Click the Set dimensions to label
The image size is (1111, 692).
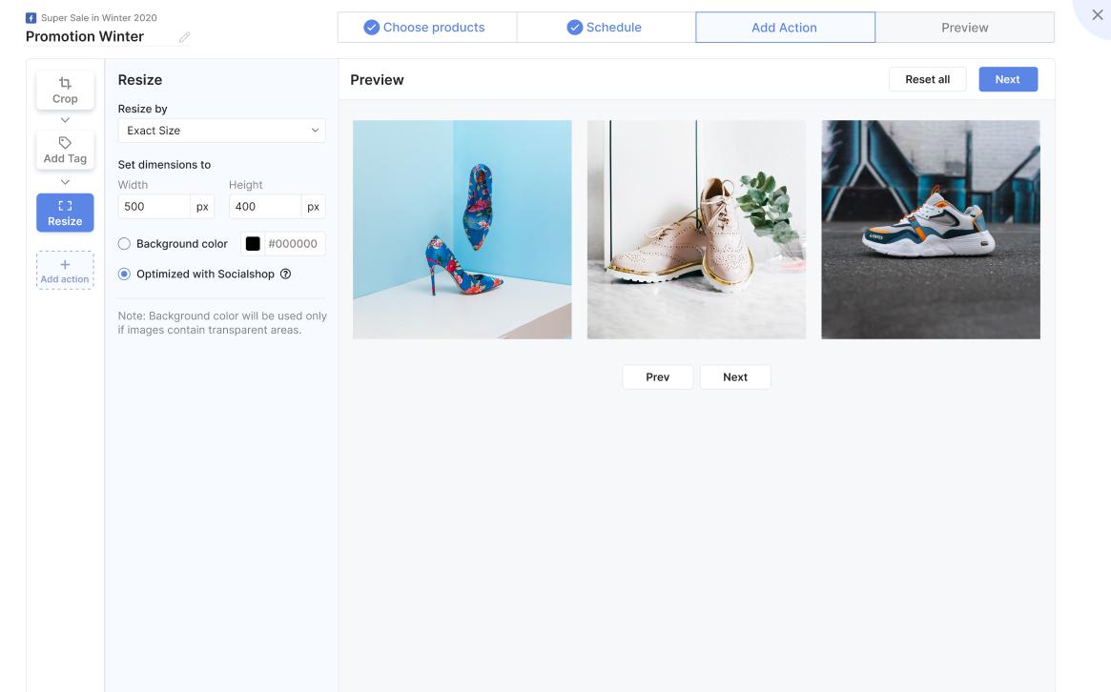[x=164, y=164]
